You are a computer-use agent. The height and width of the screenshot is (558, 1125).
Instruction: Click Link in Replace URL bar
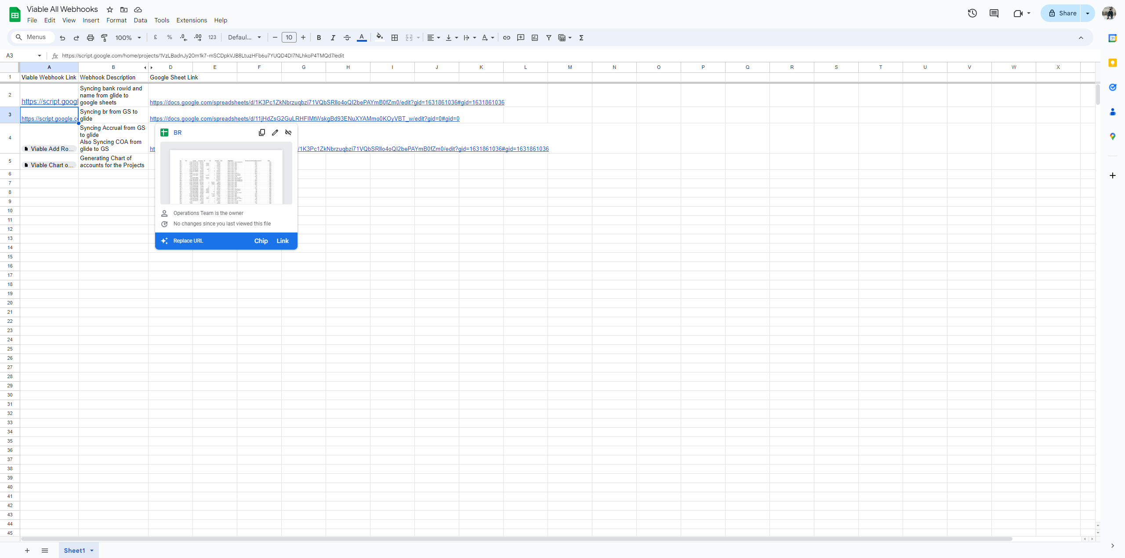(x=283, y=241)
